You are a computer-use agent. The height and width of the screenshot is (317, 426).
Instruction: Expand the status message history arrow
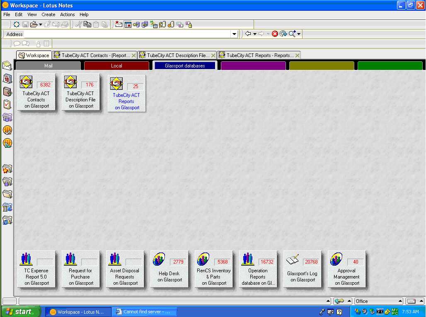[x=328, y=301]
